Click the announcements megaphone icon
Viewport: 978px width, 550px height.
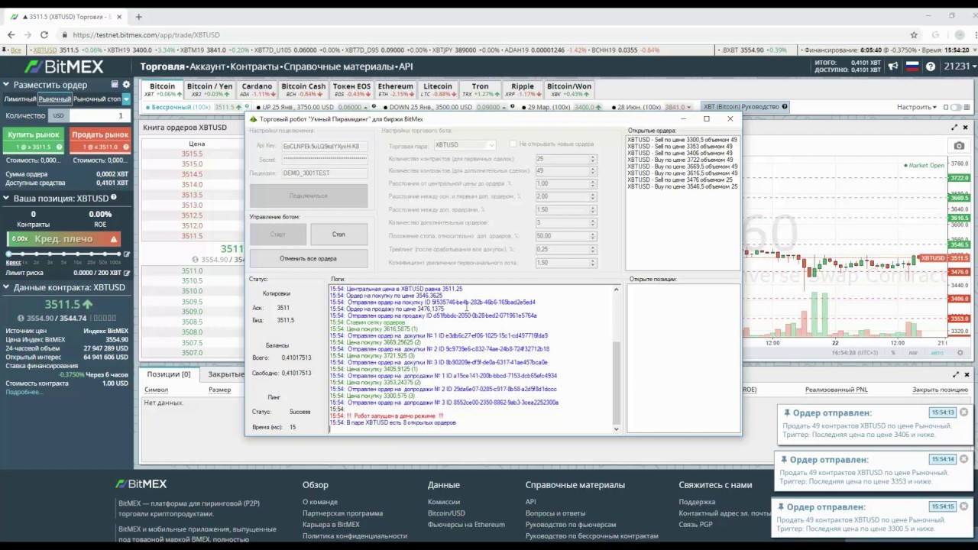coord(892,66)
